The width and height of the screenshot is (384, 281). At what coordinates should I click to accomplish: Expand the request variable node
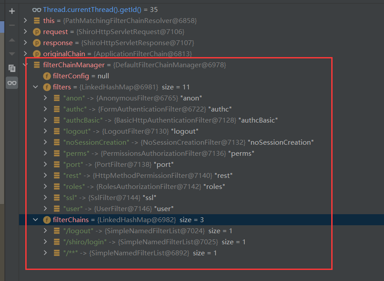click(x=25, y=31)
